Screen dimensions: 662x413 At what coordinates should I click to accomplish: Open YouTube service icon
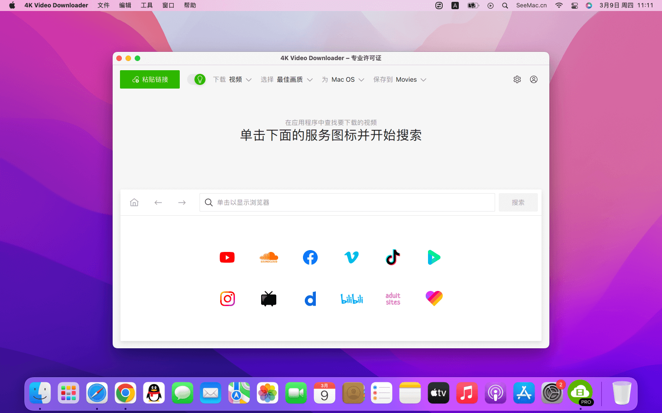coord(227,257)
